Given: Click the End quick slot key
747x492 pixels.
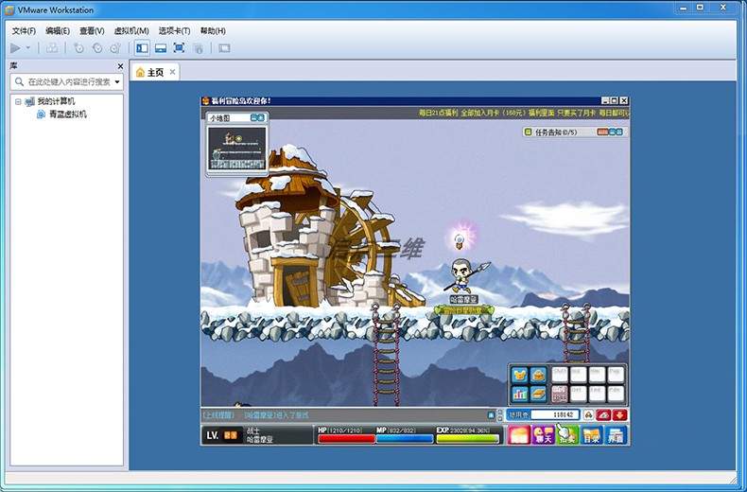Looking at the screenshot, I should click(x=597, y=394).
